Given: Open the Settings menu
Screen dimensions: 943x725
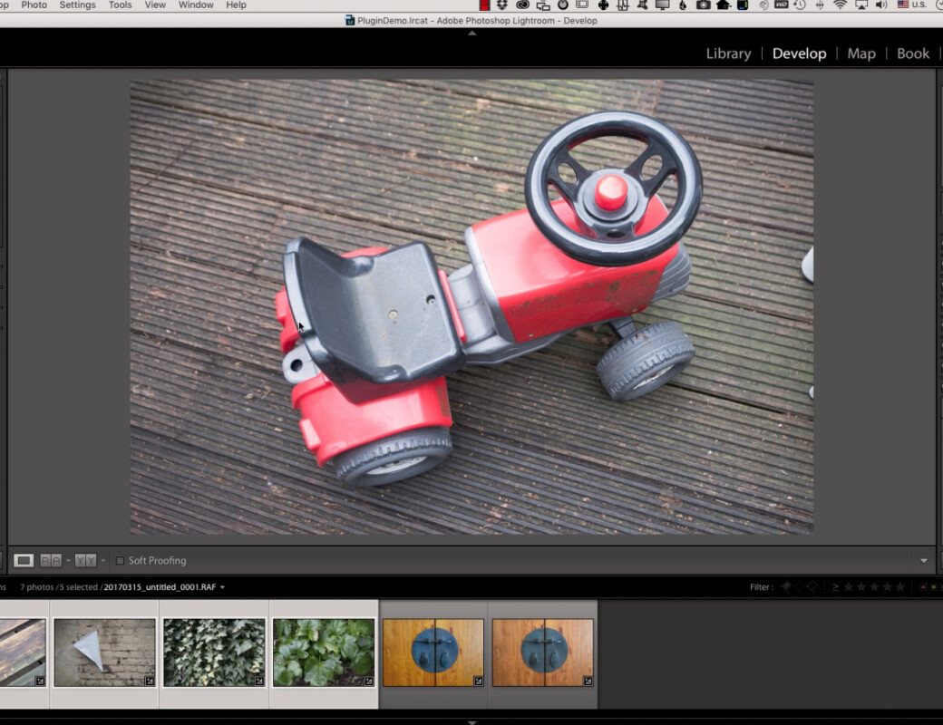Looking at the screenshot, I should (77, 5).
